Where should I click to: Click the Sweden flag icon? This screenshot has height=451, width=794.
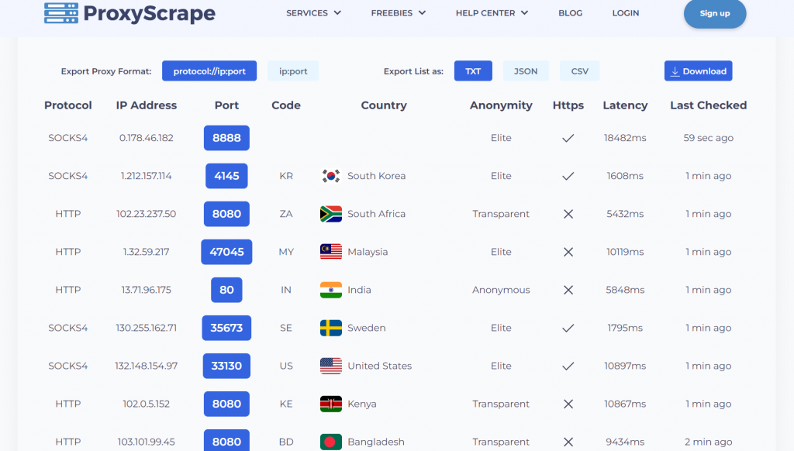(x=331, y=328)
